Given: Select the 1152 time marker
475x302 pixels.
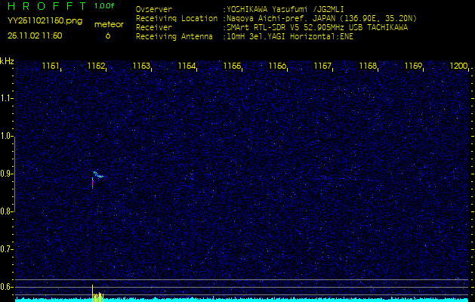Looking at the screenshot, I should point(96,66).
